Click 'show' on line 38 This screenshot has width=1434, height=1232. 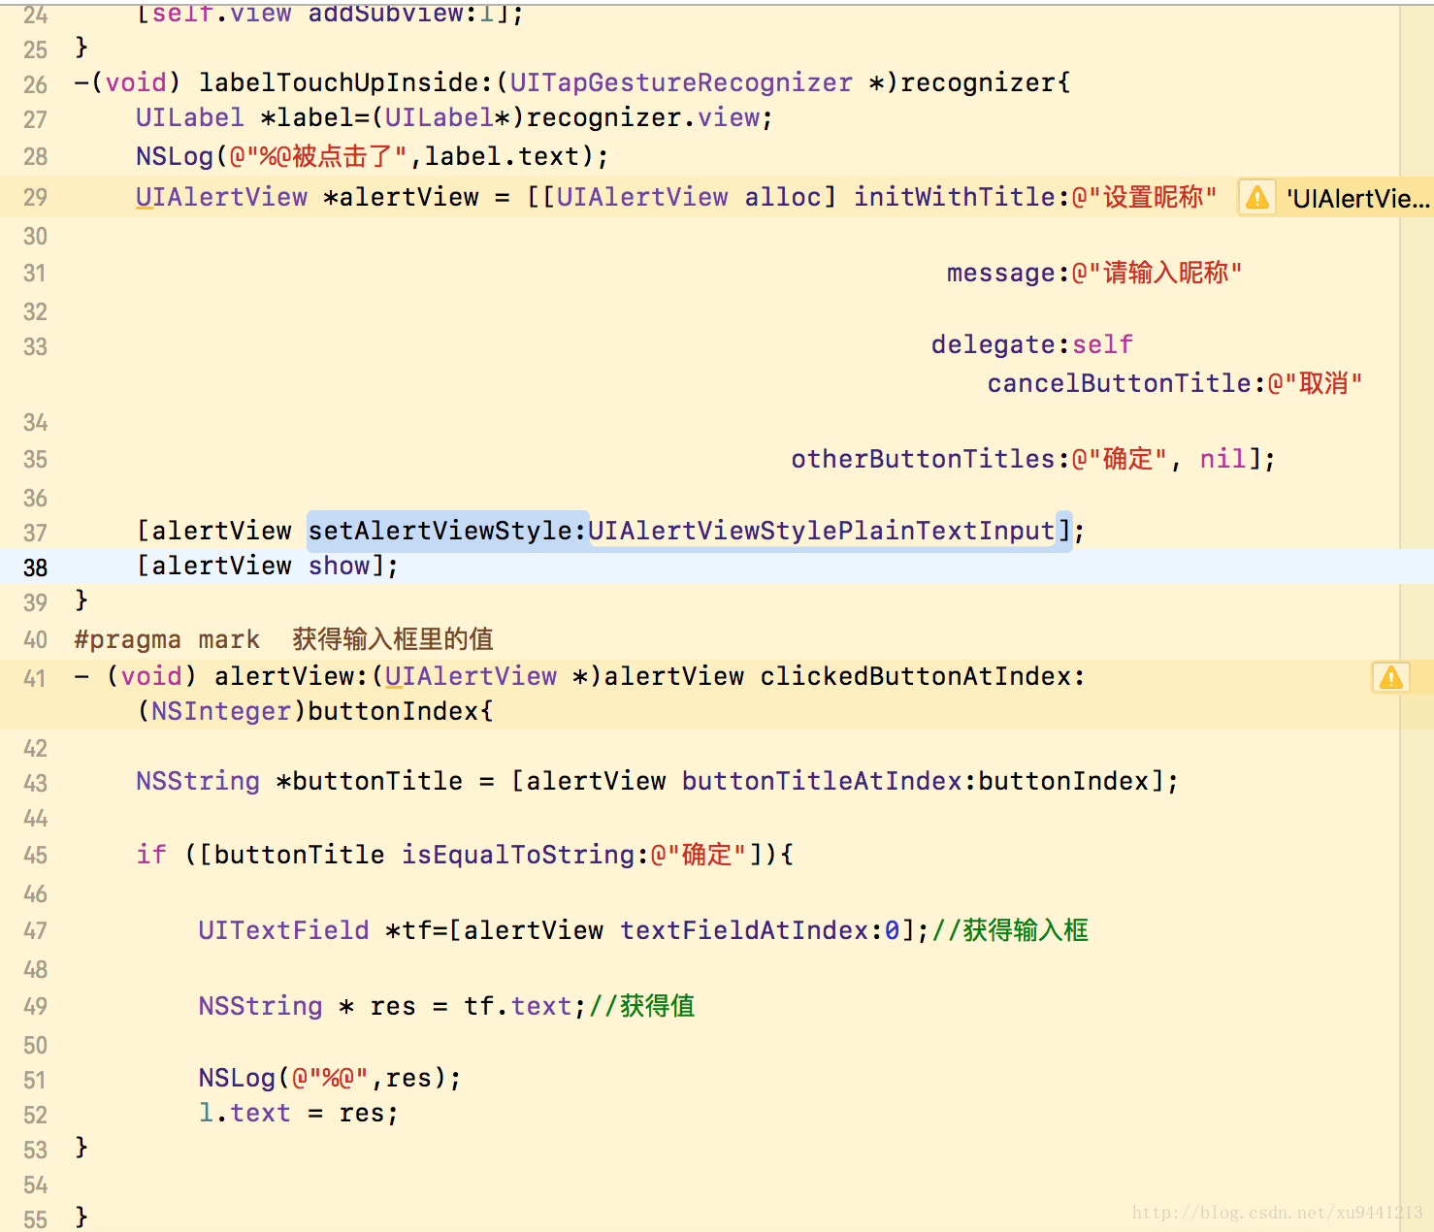click(339, 566)
